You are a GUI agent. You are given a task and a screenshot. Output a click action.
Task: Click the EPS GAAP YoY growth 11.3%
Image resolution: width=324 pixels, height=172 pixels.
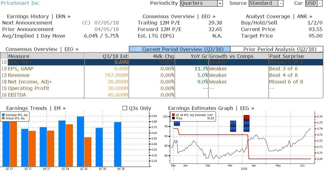[201, 69]
